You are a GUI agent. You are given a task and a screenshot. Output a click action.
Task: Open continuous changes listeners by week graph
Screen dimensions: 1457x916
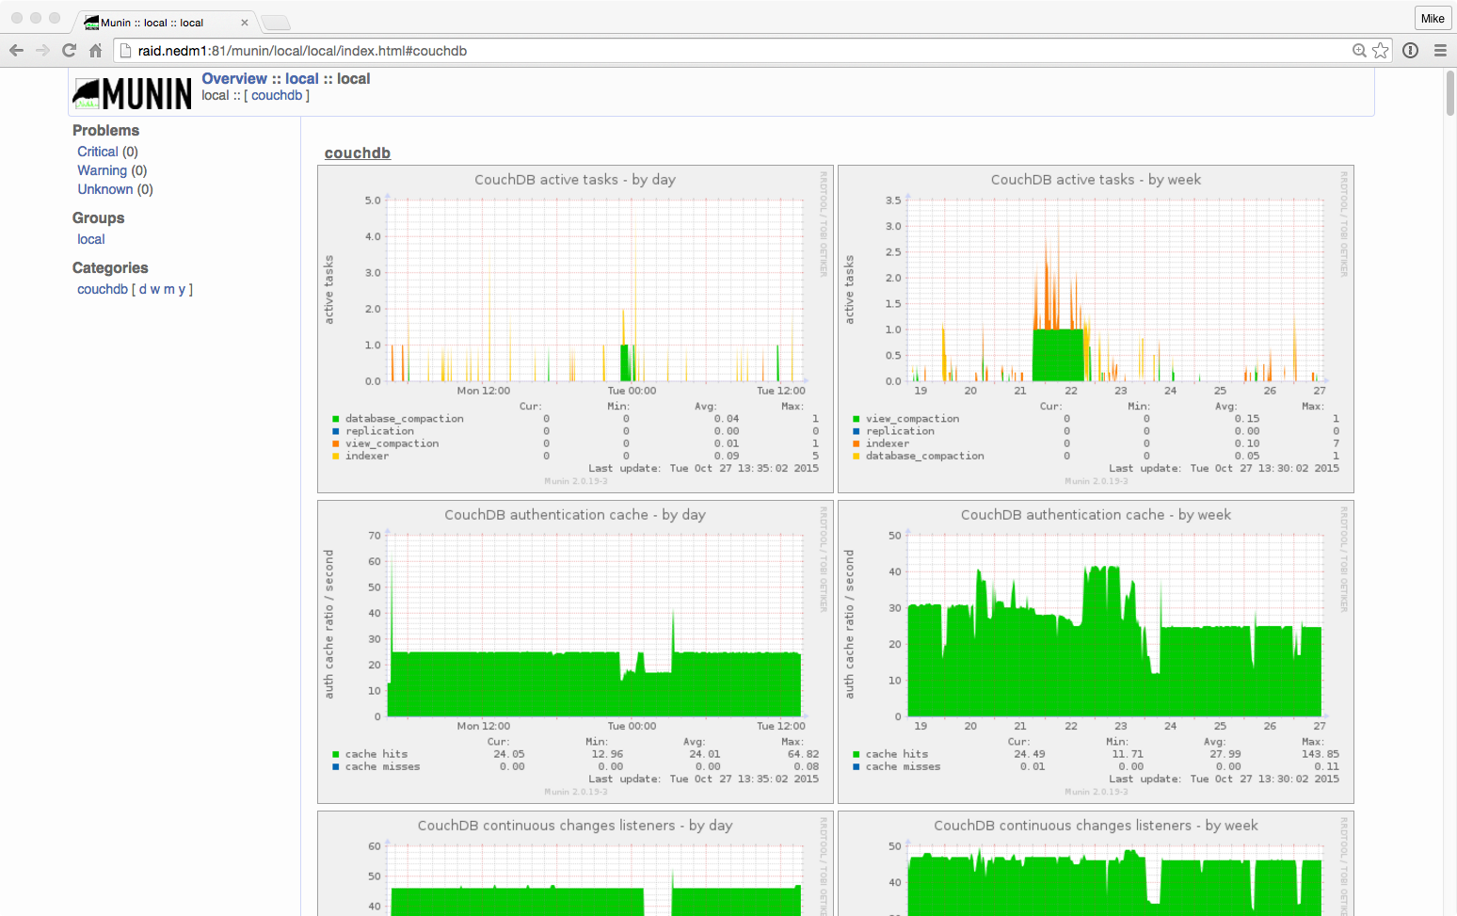tap(1096, 864)
